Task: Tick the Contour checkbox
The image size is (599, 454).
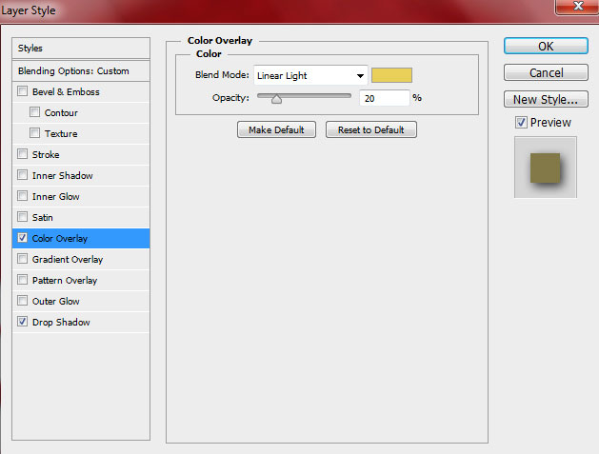Action: (x=35, y=112)
